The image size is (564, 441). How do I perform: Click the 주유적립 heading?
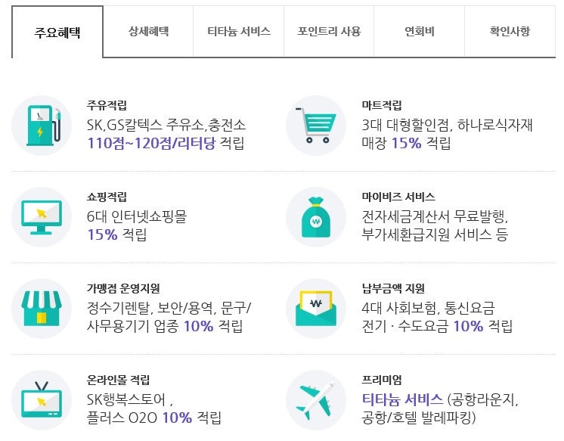(107, 105)
